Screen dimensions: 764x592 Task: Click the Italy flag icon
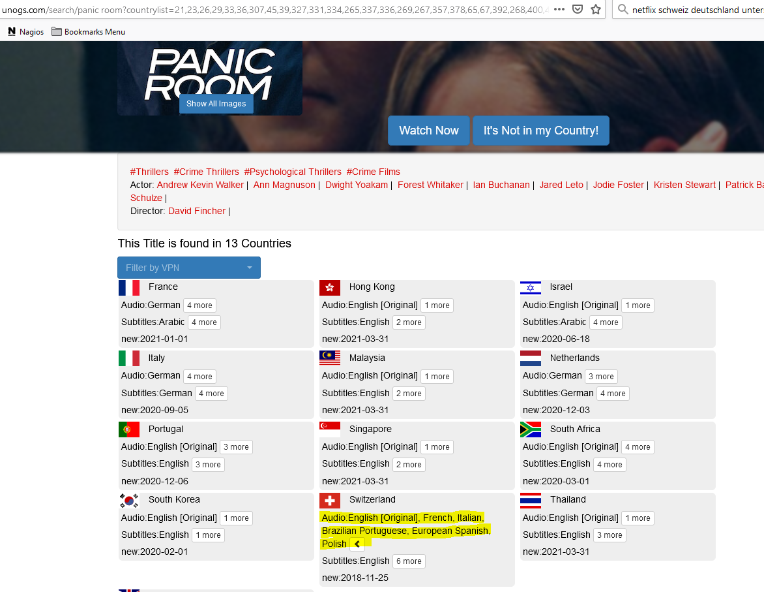click(129, 358)
